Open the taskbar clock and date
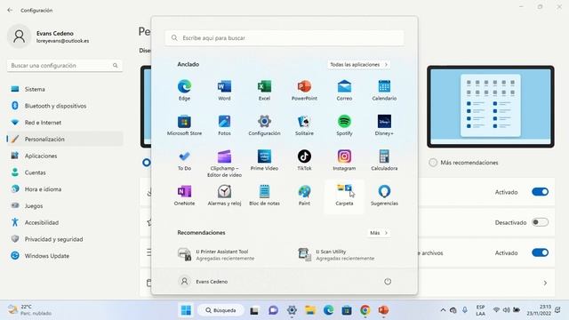569x320 pixels. coord(539,310)
